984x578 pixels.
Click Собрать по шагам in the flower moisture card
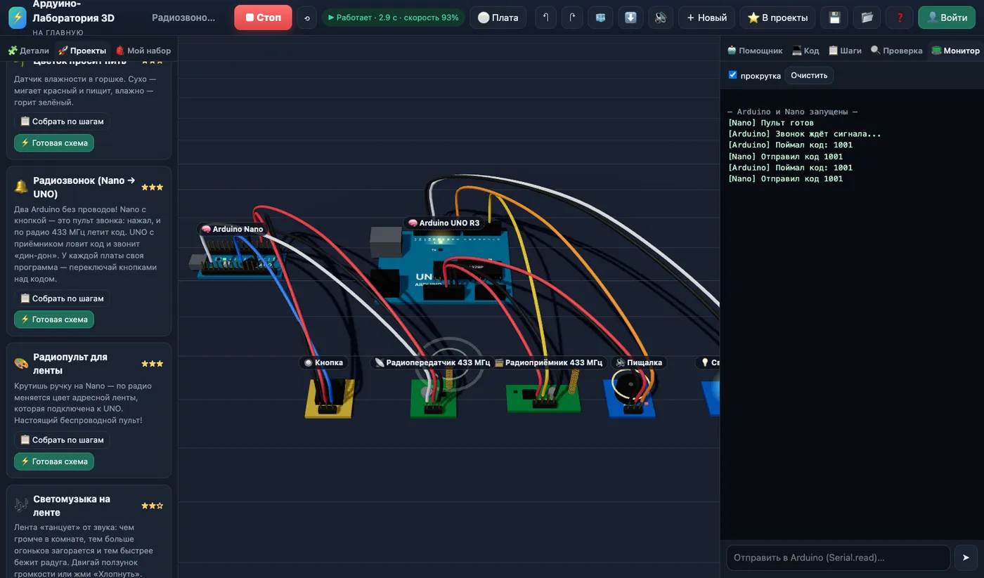click(62, 121)
